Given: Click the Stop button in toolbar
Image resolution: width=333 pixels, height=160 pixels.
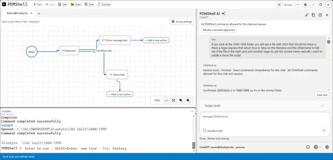Looking at the screenshot, I should tap(50, 4).
